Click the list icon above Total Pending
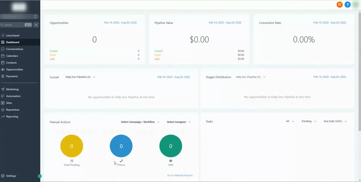 pyautogui.click(x=72, y=161)
